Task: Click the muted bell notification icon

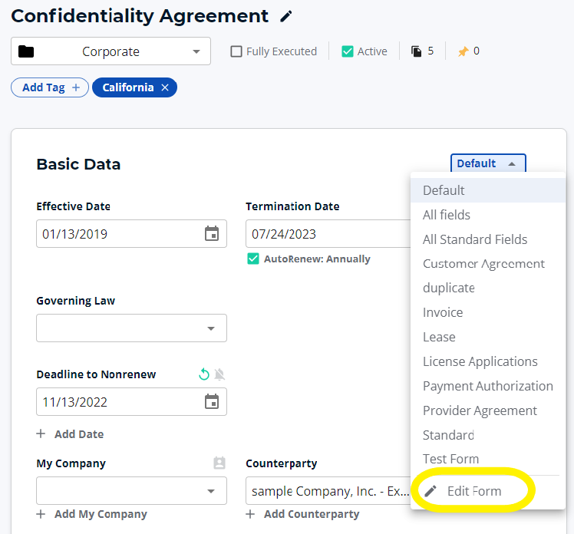Action: [219, 374]
